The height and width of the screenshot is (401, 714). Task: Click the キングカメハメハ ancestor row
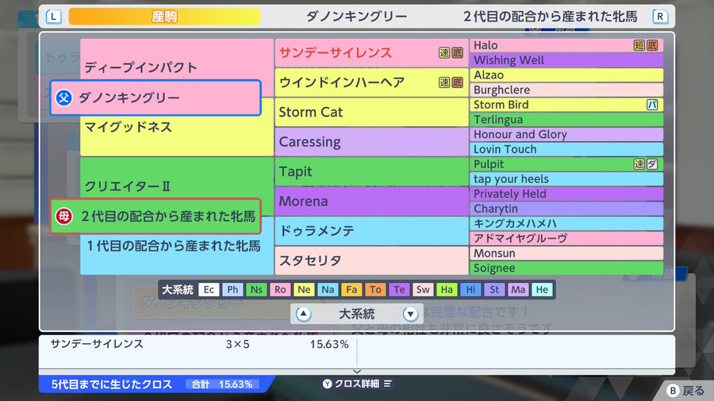(566, 223)
